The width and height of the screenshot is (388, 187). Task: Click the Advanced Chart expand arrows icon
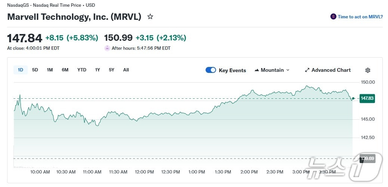pos(307,70)
